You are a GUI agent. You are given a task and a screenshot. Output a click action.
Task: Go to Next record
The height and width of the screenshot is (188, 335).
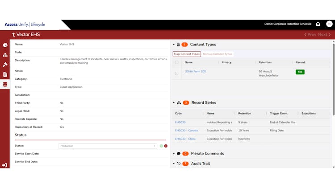pos(324,35)
